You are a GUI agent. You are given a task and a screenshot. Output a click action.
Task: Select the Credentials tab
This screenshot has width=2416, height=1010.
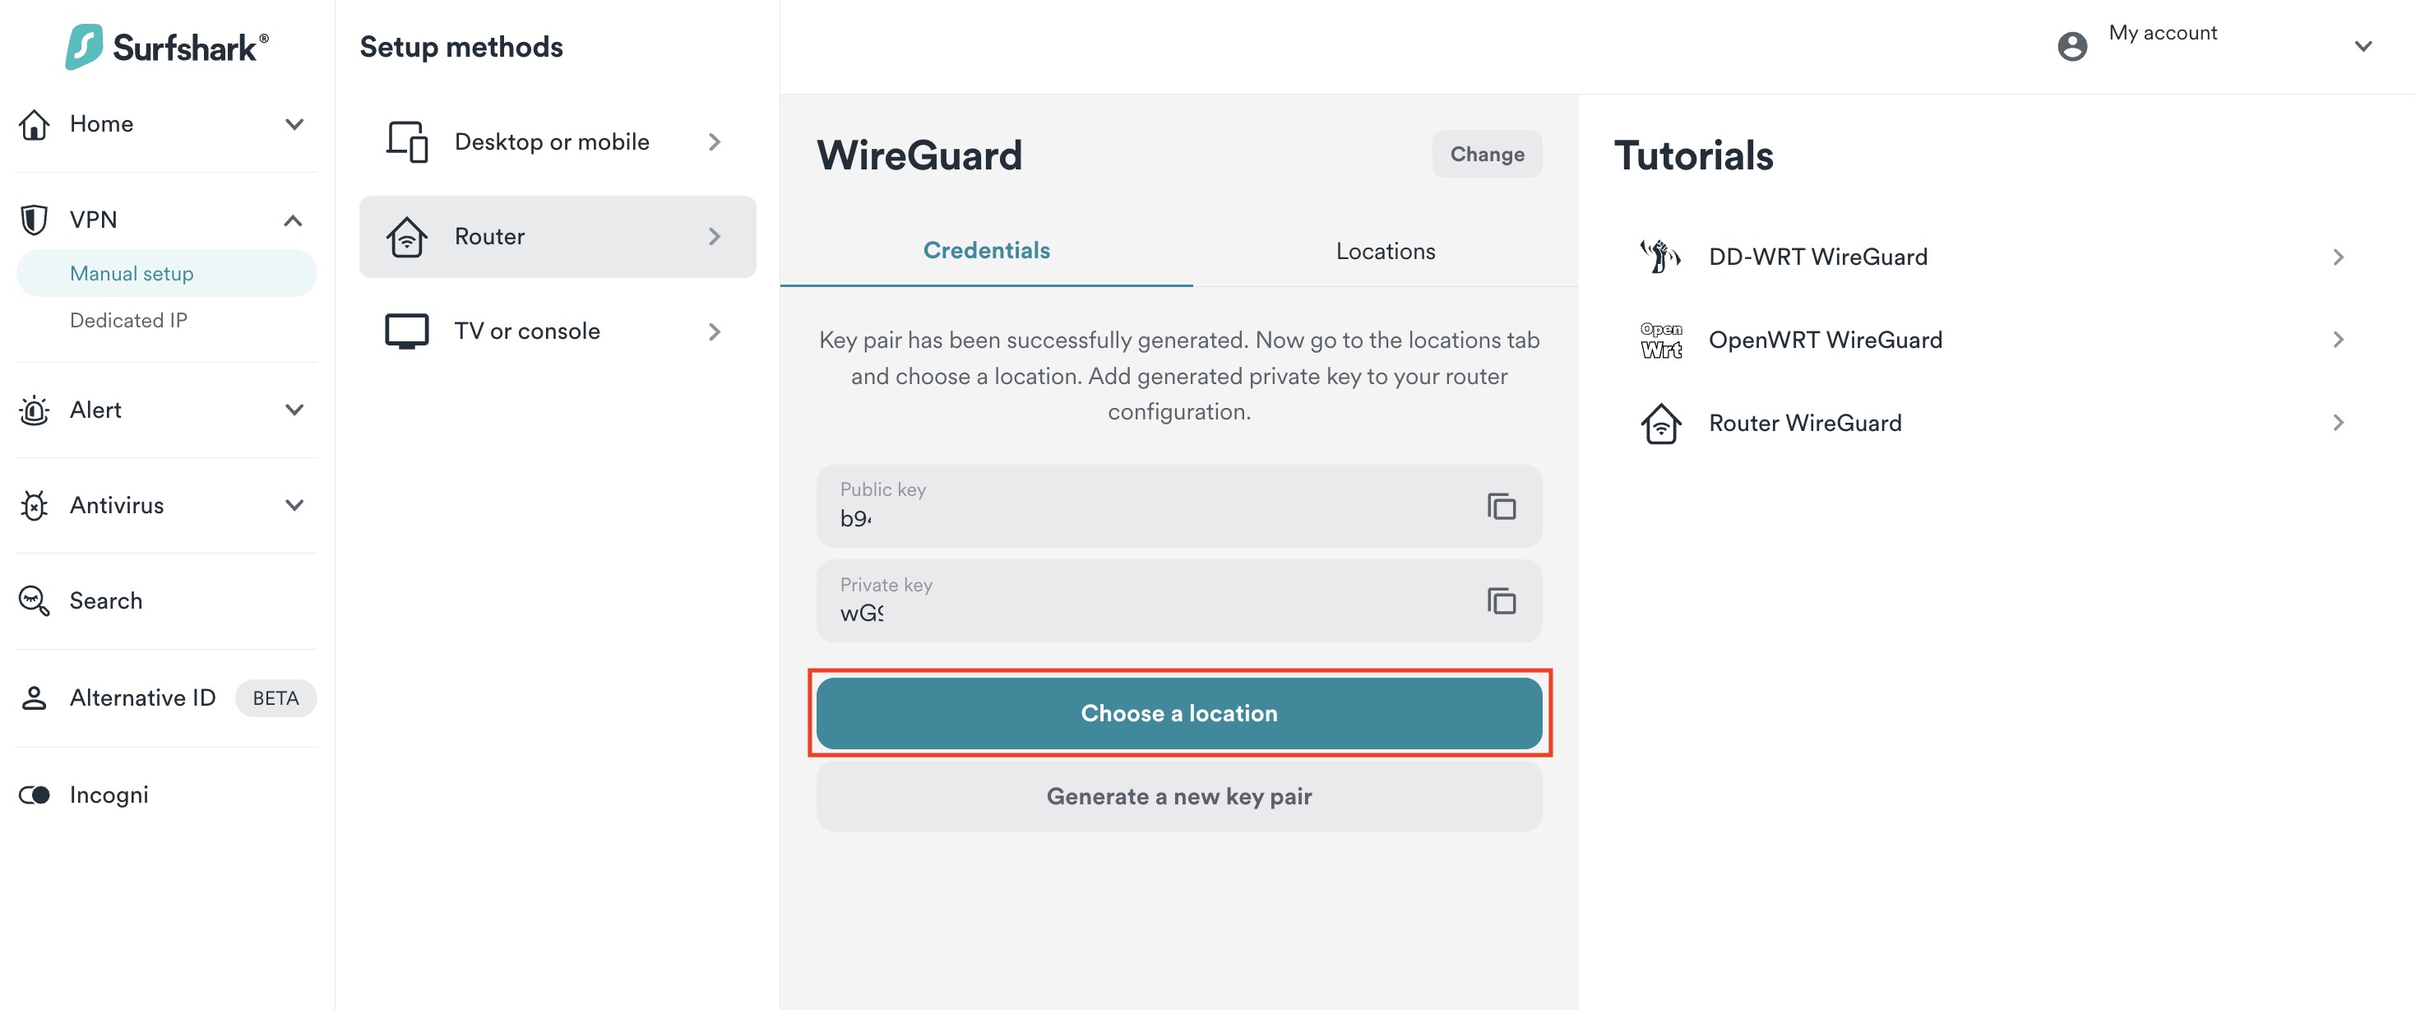[x=986, y=250]
